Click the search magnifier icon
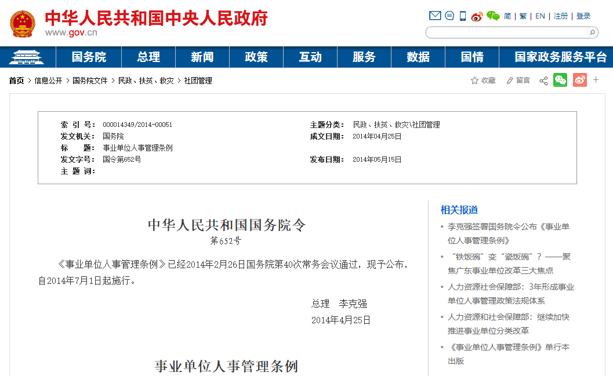Image resolution: width=613 pixels, height=376 pixels. 592,32
